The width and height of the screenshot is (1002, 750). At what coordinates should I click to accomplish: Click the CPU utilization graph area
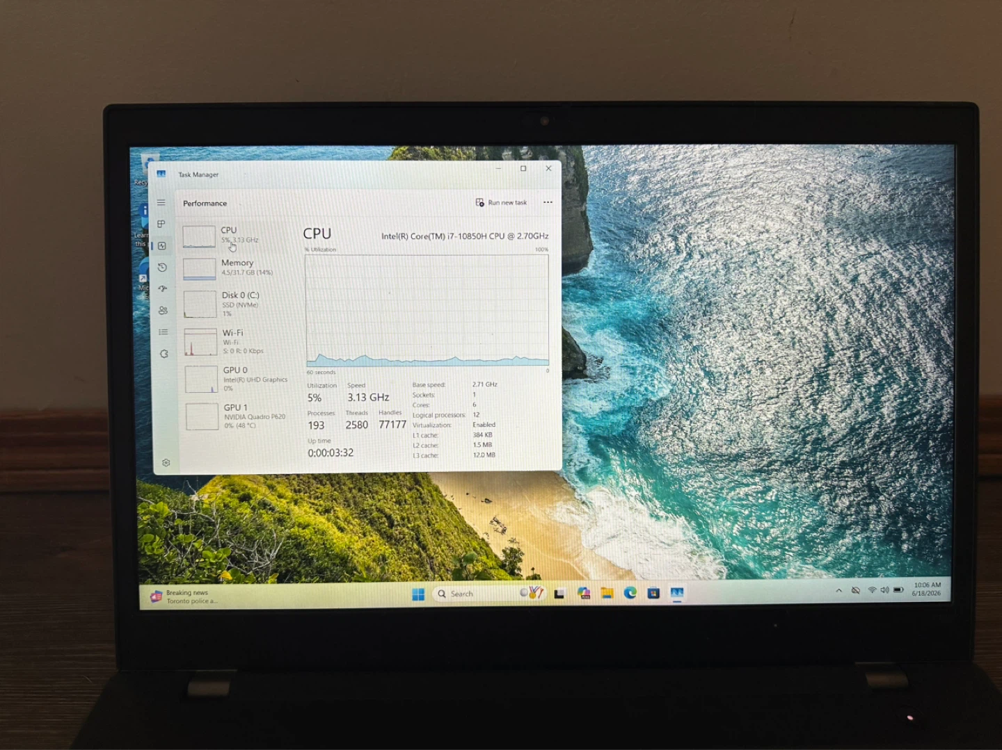(x=427, y=310)
